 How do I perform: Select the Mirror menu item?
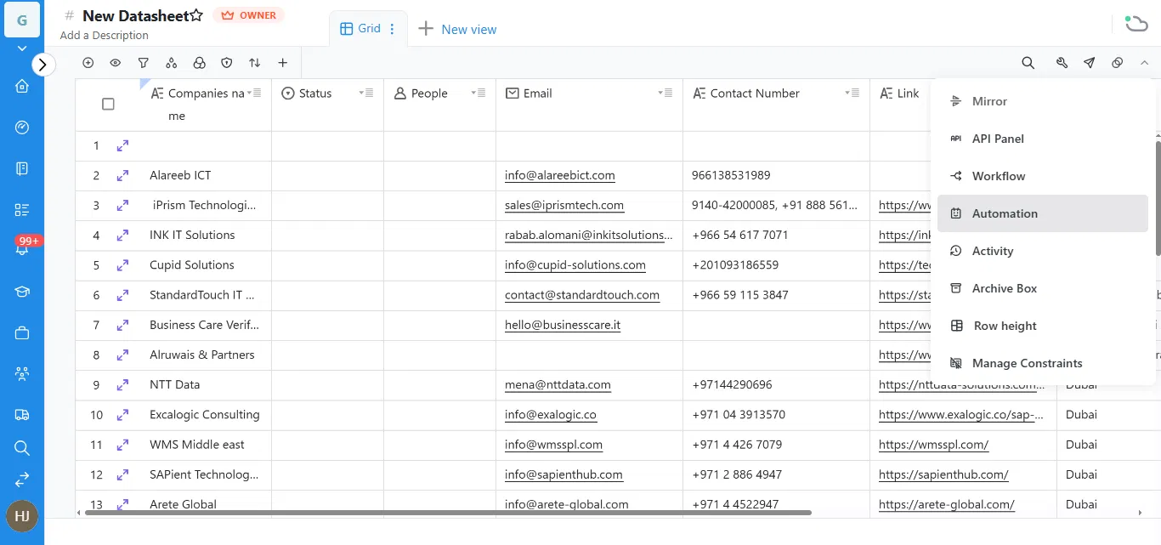click(x=1042, y=101)
